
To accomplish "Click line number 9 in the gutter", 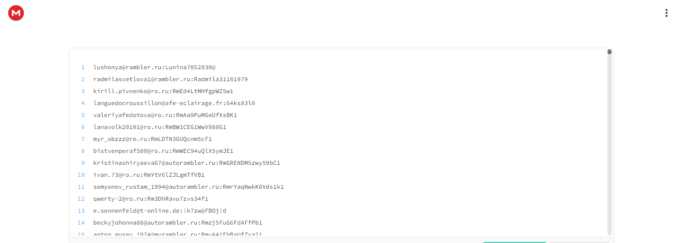I will pyautogui.click(x=83, y=163).
